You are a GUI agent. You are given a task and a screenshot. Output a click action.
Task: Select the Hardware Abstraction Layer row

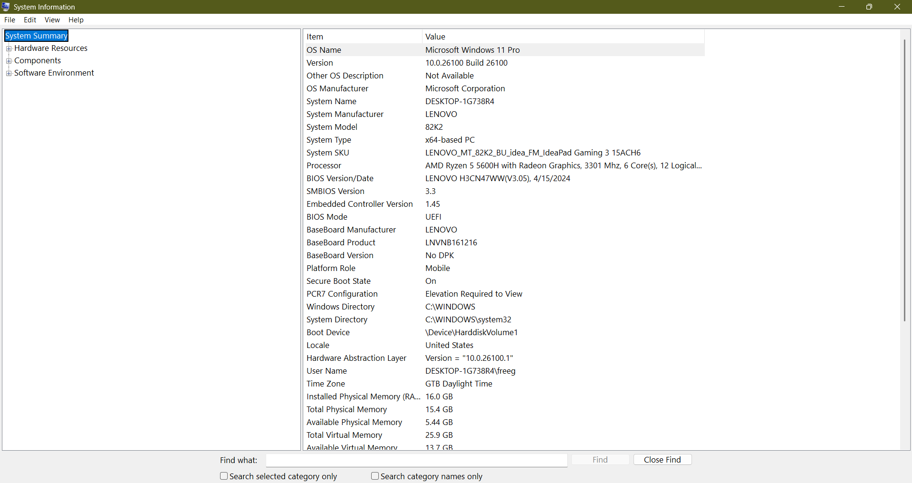pyautogui.click(x=504, y=358)
